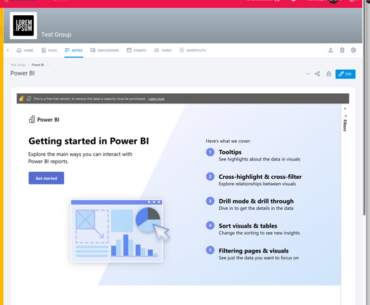Select the Notes tab

[74, 50]
